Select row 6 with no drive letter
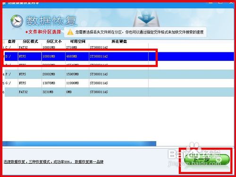236x177 pixels. [118, 92]
